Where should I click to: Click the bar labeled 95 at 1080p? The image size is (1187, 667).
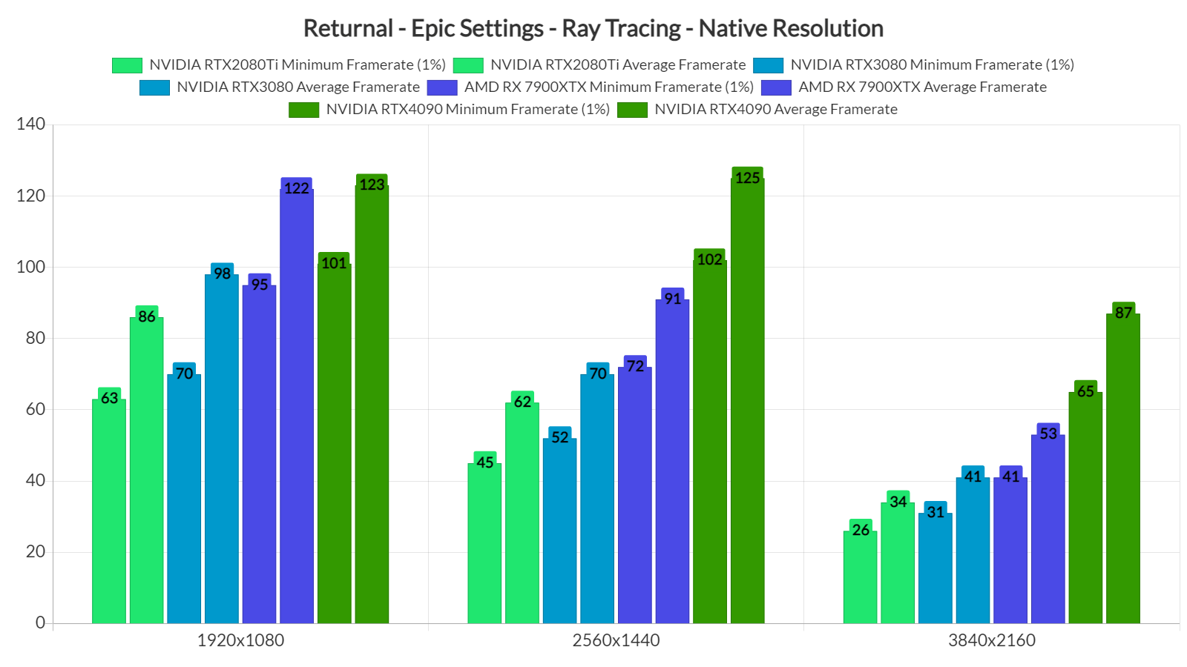tap(259, 454)
